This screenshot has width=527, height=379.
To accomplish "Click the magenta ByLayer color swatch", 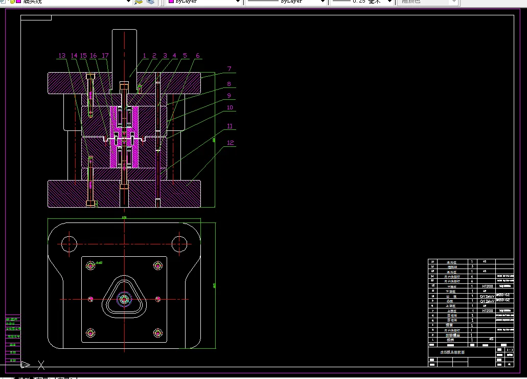I will [171, 2].
